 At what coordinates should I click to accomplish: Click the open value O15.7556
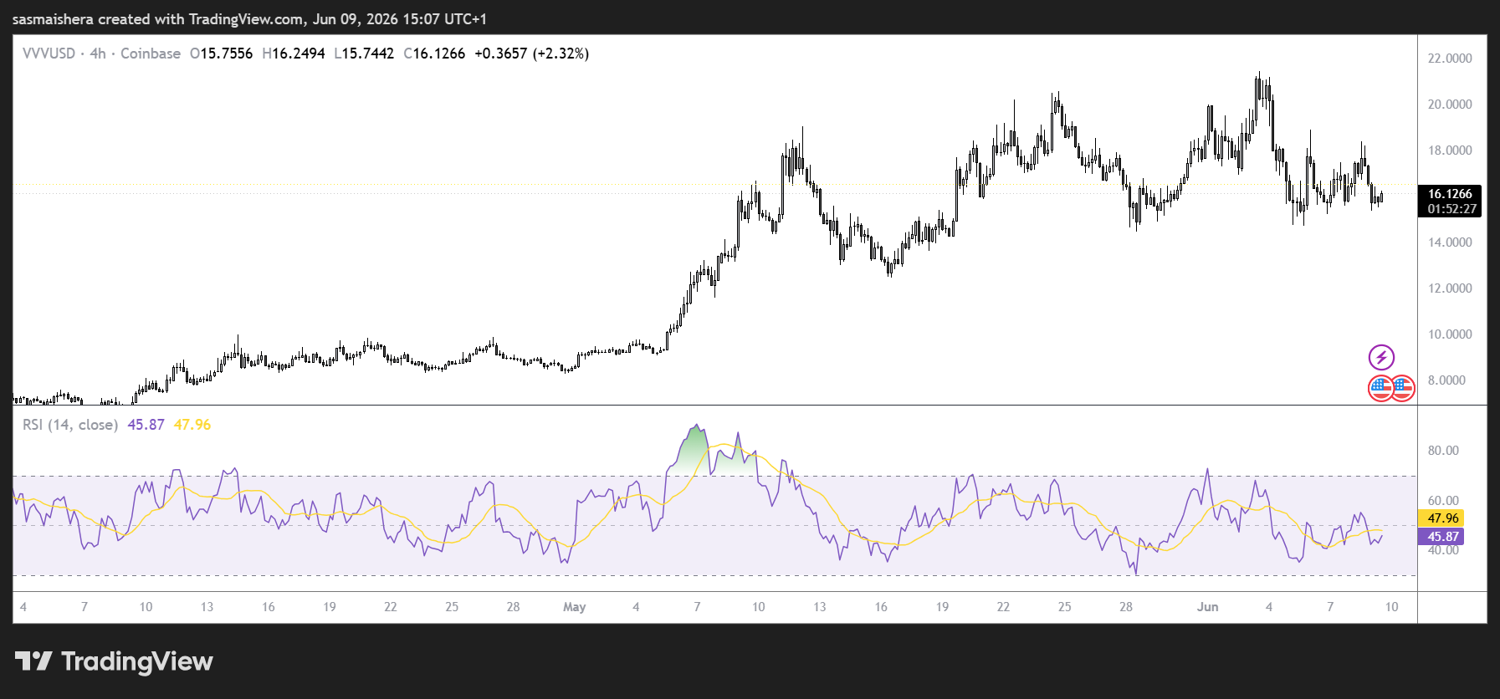[x=221, y=54]
